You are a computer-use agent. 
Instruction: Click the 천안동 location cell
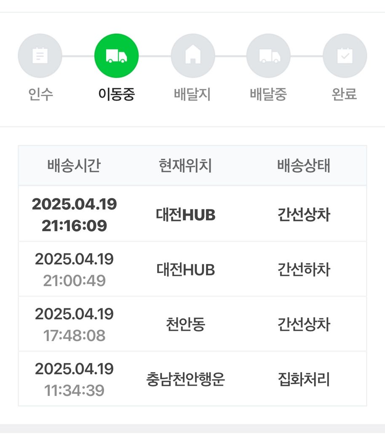point(185,325)
